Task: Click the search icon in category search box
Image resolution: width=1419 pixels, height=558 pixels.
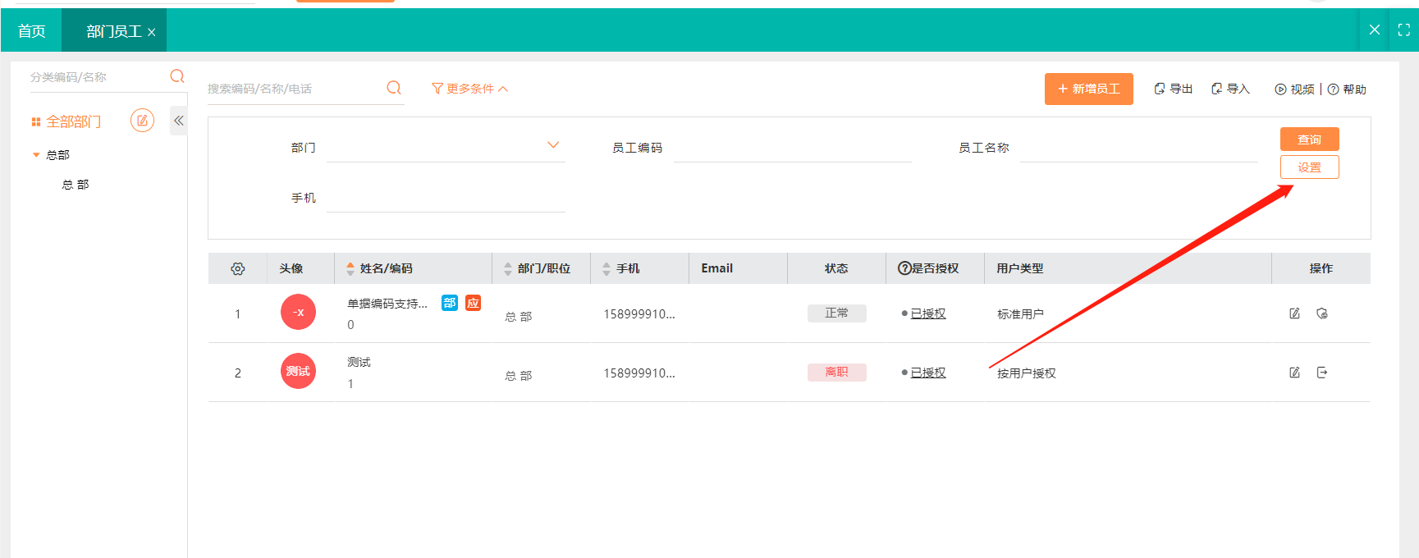Action: click(x=177, y=76)
